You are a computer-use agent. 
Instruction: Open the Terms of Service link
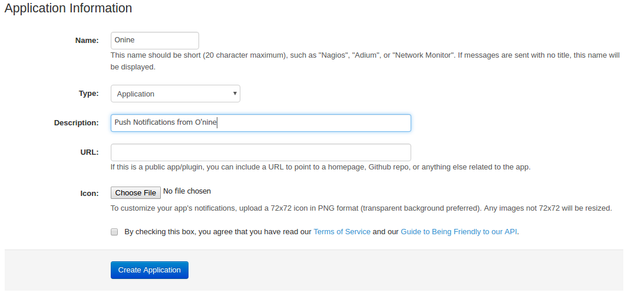tap(342, 232)
